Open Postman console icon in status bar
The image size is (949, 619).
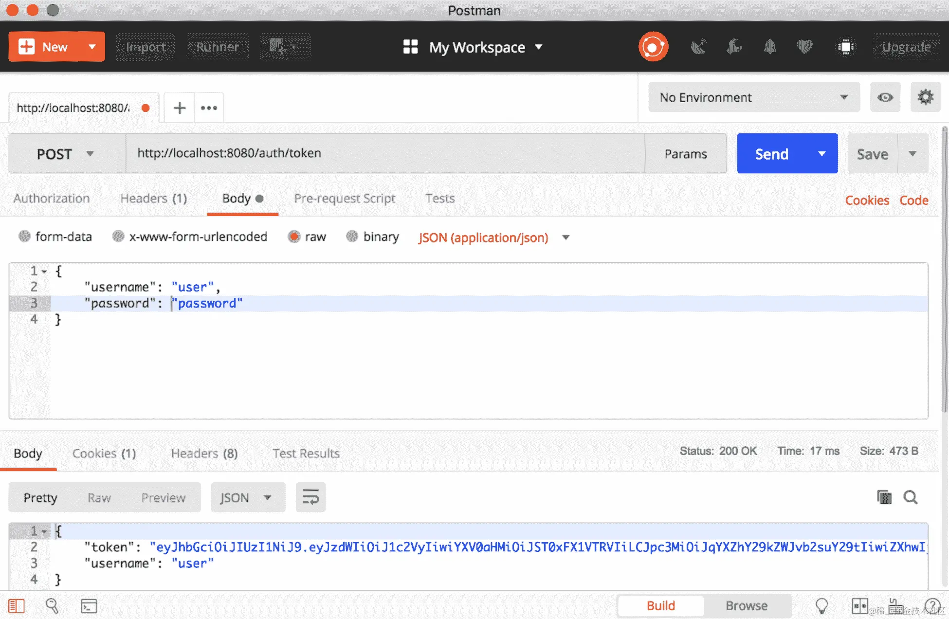click(89, 606)
